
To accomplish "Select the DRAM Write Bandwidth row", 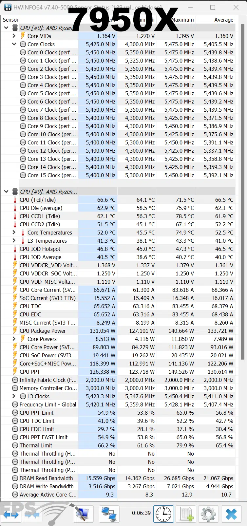I will pos(118,486).
